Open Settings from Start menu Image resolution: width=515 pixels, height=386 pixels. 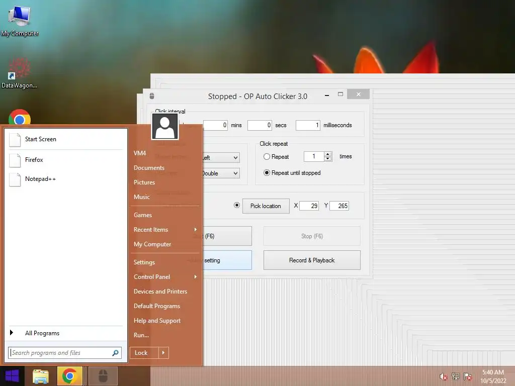[x=144, y=262]
